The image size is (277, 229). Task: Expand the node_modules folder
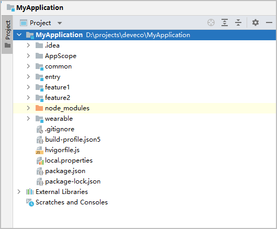[x=28, y=108]
